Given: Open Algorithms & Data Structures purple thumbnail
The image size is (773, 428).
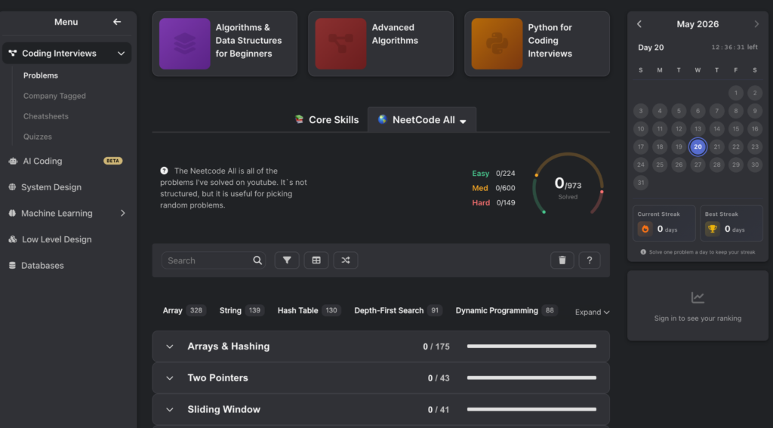Looking at the screenshot, I should 185,44.
